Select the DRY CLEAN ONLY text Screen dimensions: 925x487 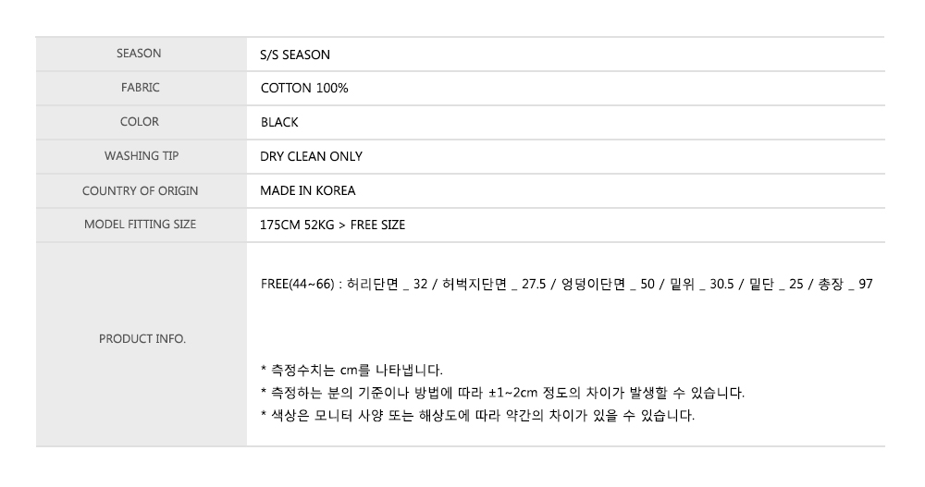tap(311, 156)
